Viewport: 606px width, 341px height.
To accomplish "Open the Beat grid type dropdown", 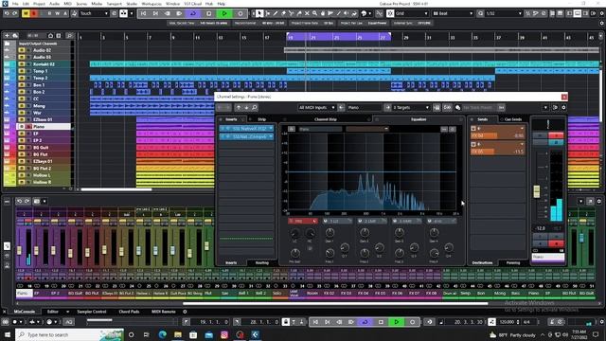I will (453, 13).
